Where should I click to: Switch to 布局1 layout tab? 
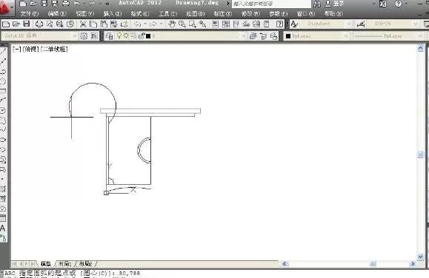pos(64,263)
